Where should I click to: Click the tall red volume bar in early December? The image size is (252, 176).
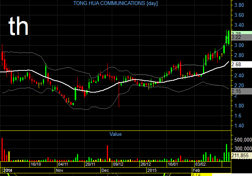click(x=107, y=153)
